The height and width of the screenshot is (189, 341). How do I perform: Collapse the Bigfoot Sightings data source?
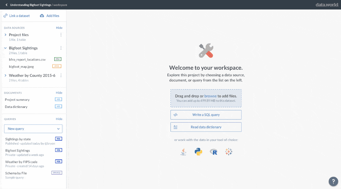[5, 48]
